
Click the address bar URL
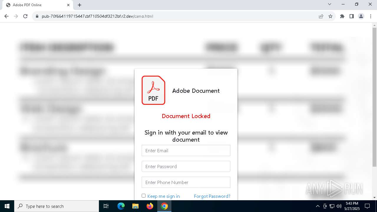(x=97, y=16)
